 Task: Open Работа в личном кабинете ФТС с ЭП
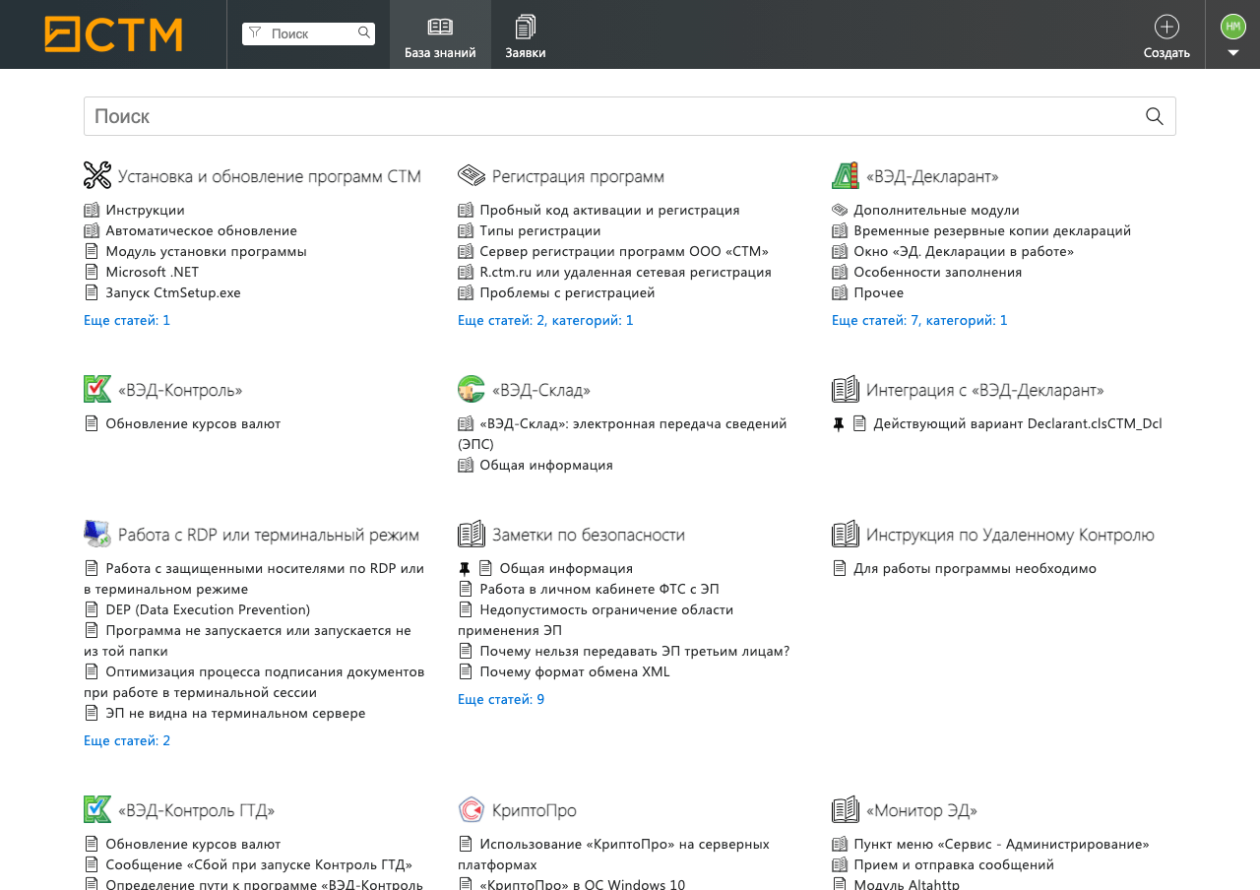coord(599,589)
